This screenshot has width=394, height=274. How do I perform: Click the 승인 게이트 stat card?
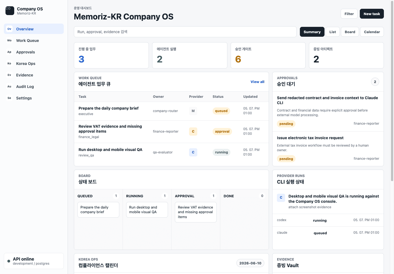pos(268,55)
